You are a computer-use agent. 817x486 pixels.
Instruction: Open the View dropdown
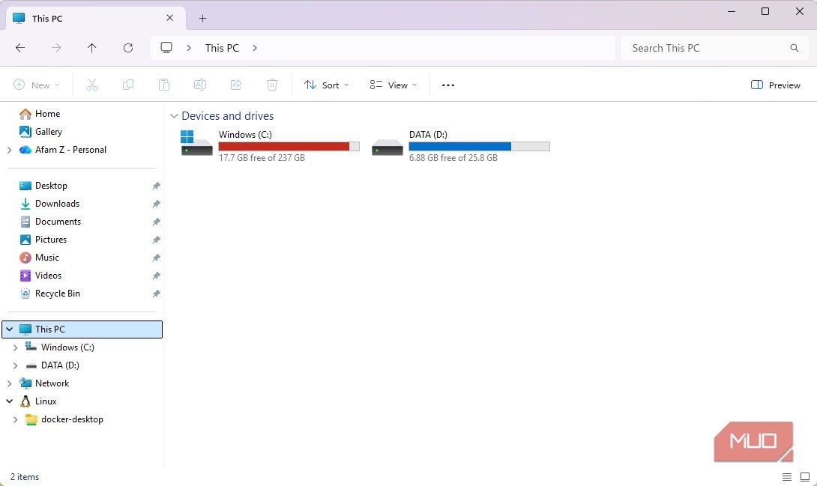click(394, 85)
